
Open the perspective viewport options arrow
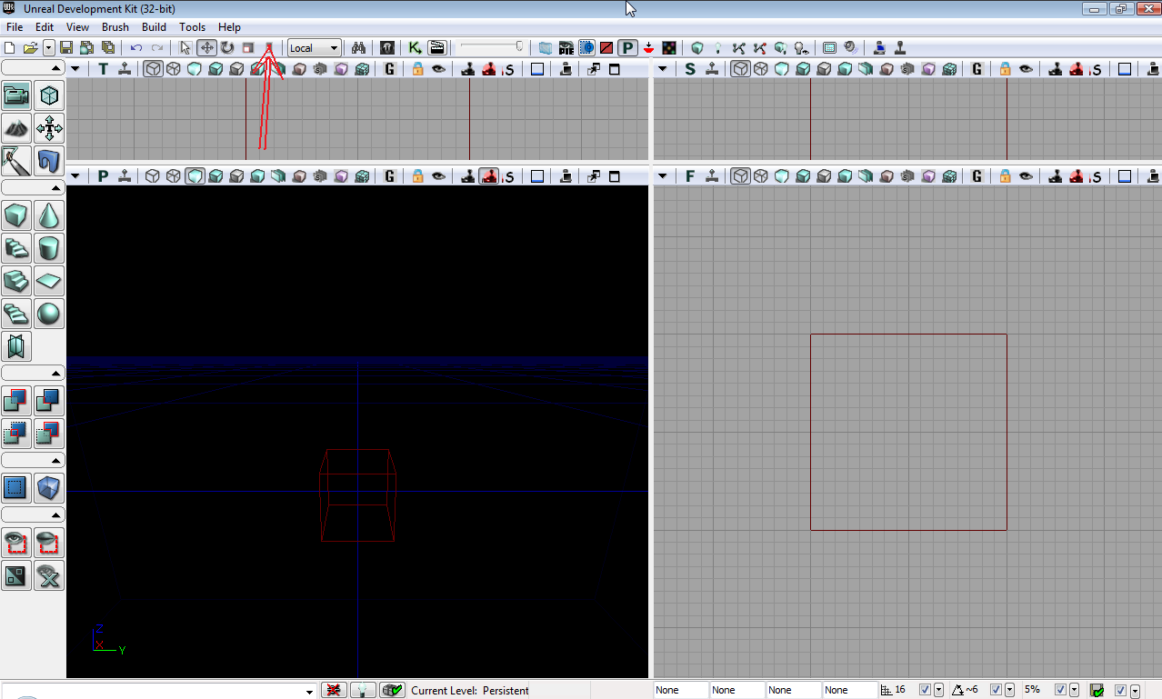tap(75, 176)
